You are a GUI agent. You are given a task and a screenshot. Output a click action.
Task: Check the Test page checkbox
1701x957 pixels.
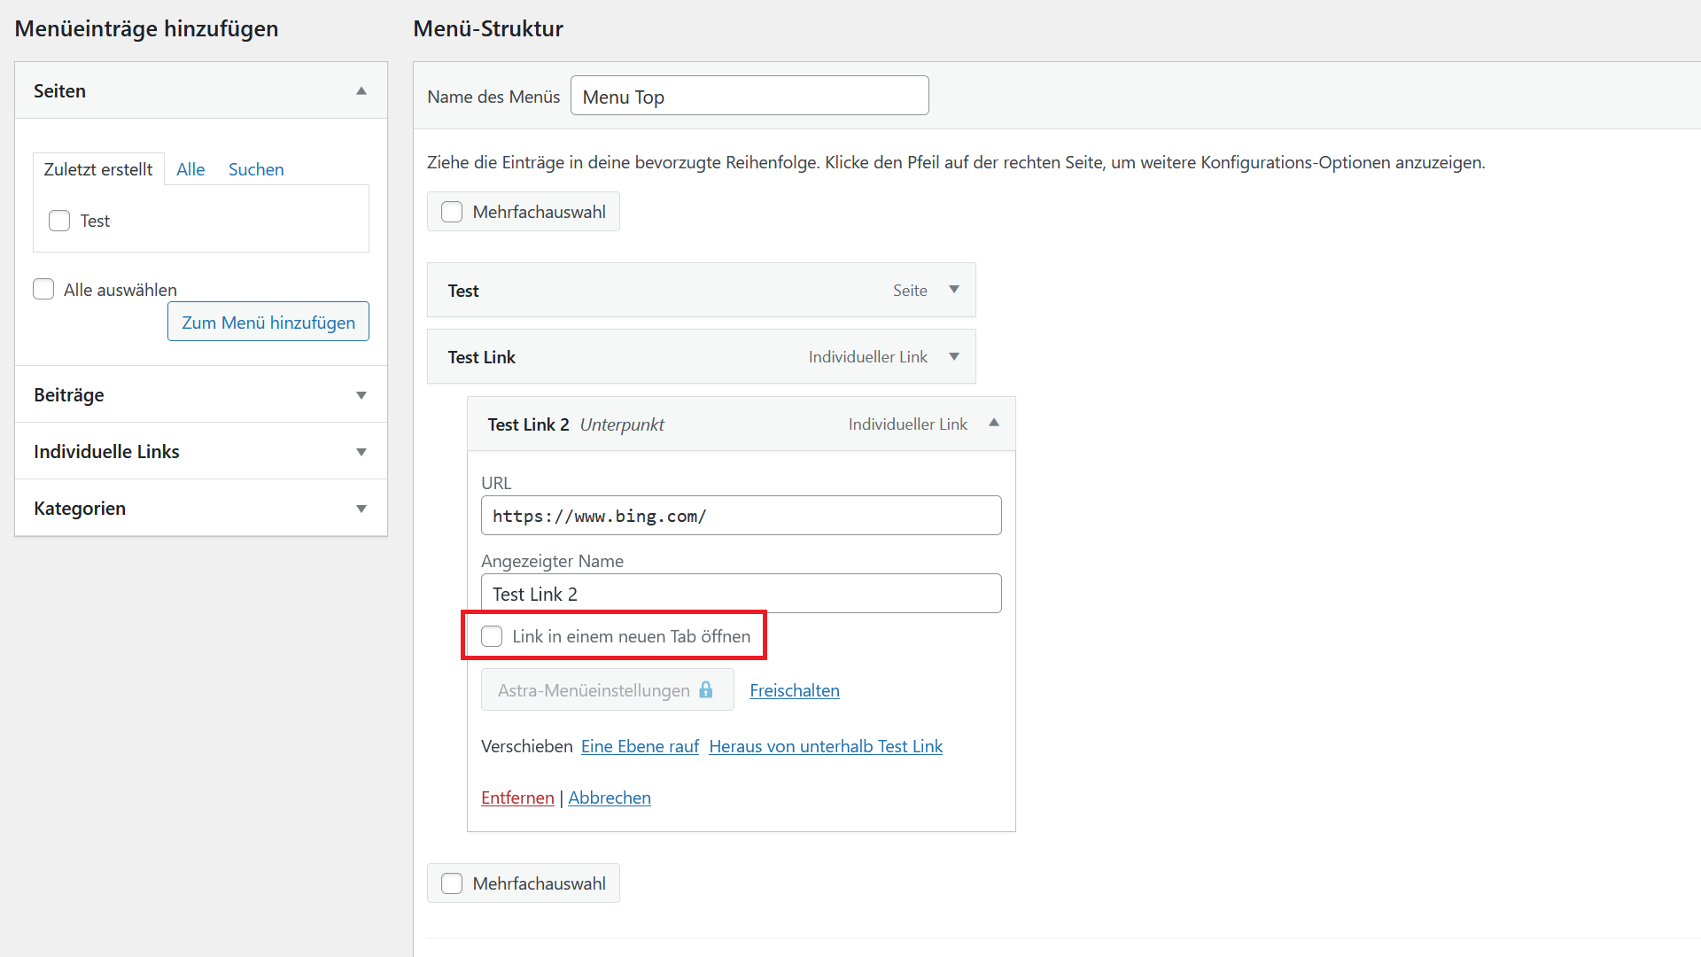click(x=59, y=221)
